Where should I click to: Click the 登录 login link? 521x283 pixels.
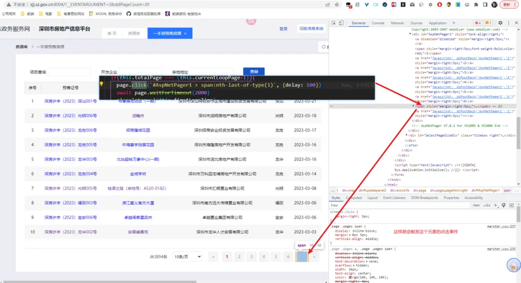(x=283, y=29)
